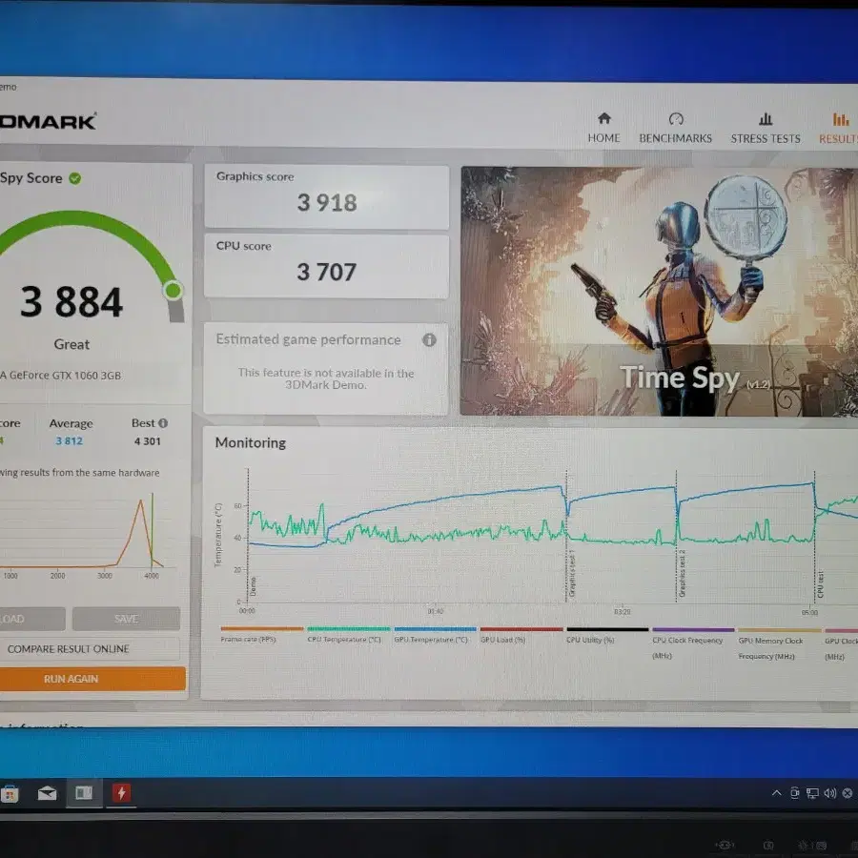Click the circled X tray icon
The image size is (858, 858).
click(x=848, y=793)
